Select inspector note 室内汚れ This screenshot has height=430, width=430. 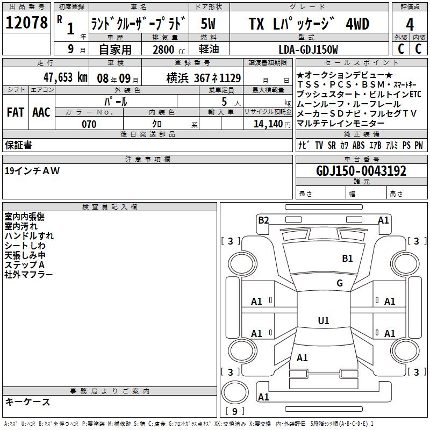pyautogui.click(x=21, y=226)
